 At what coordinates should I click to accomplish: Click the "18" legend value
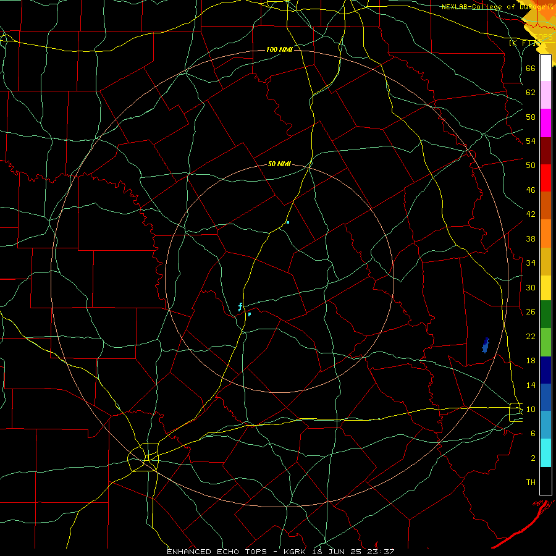(531, 361)
